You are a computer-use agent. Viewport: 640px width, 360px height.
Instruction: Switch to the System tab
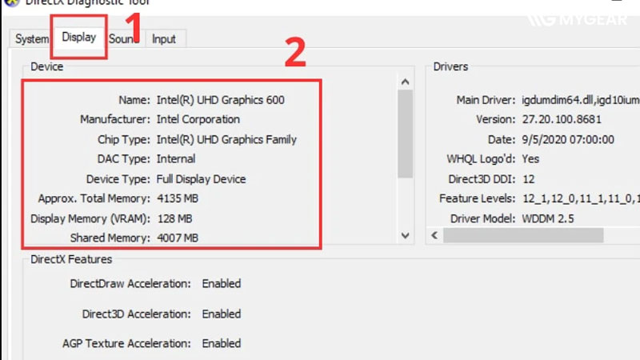pos(32,38)
